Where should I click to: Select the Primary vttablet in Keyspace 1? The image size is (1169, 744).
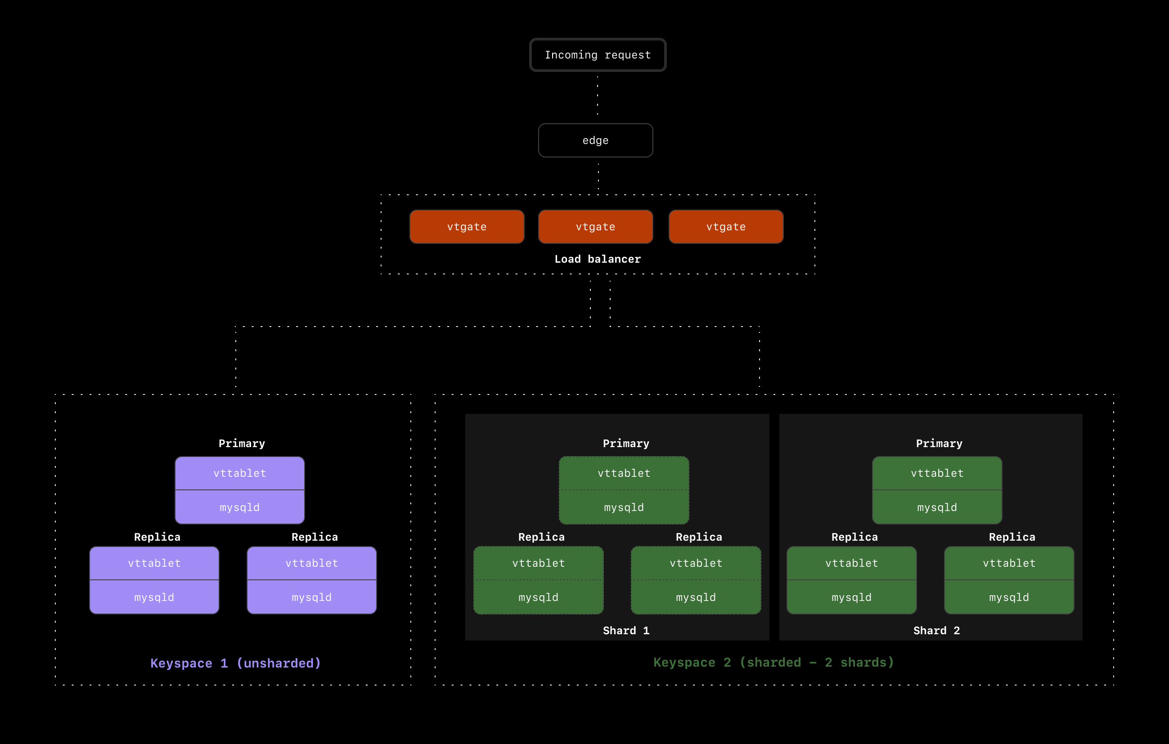tap(240, 473)
